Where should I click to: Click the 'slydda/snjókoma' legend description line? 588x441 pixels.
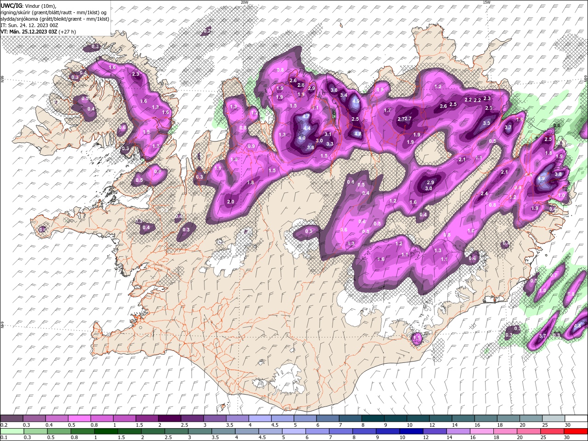point(55,19)
